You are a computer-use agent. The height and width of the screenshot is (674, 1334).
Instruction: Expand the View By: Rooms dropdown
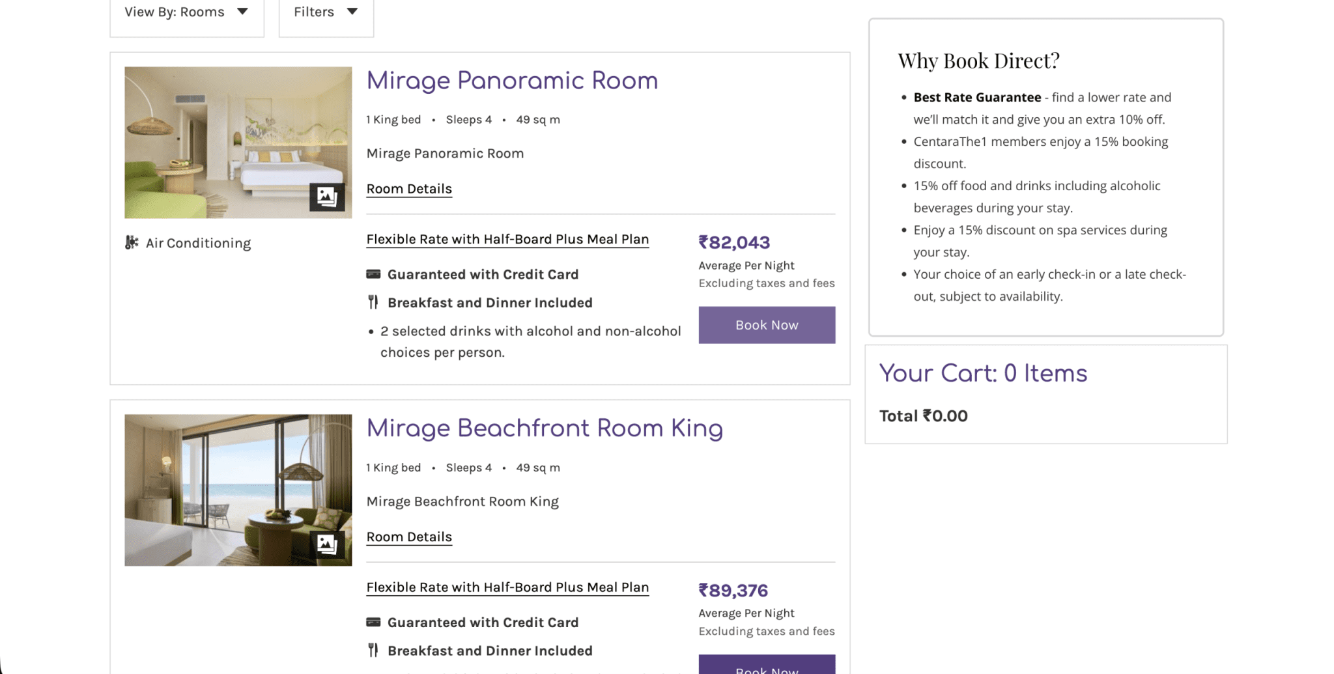(x=186, y=12)
